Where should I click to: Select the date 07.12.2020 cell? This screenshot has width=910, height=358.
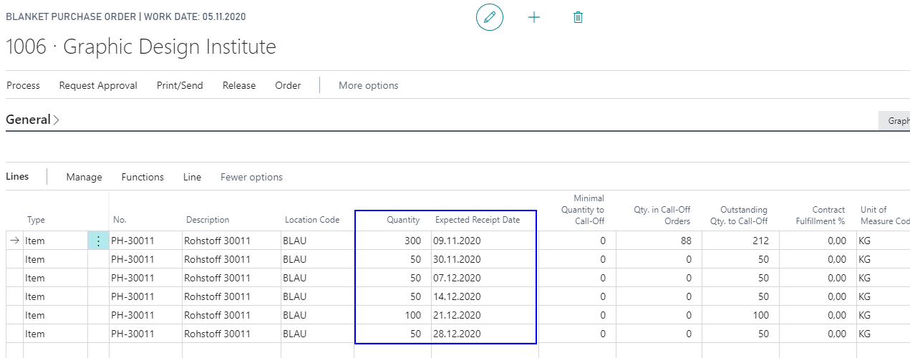click(483, 278)
